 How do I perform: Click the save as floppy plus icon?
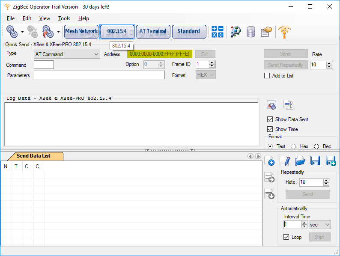click(331, 161)
